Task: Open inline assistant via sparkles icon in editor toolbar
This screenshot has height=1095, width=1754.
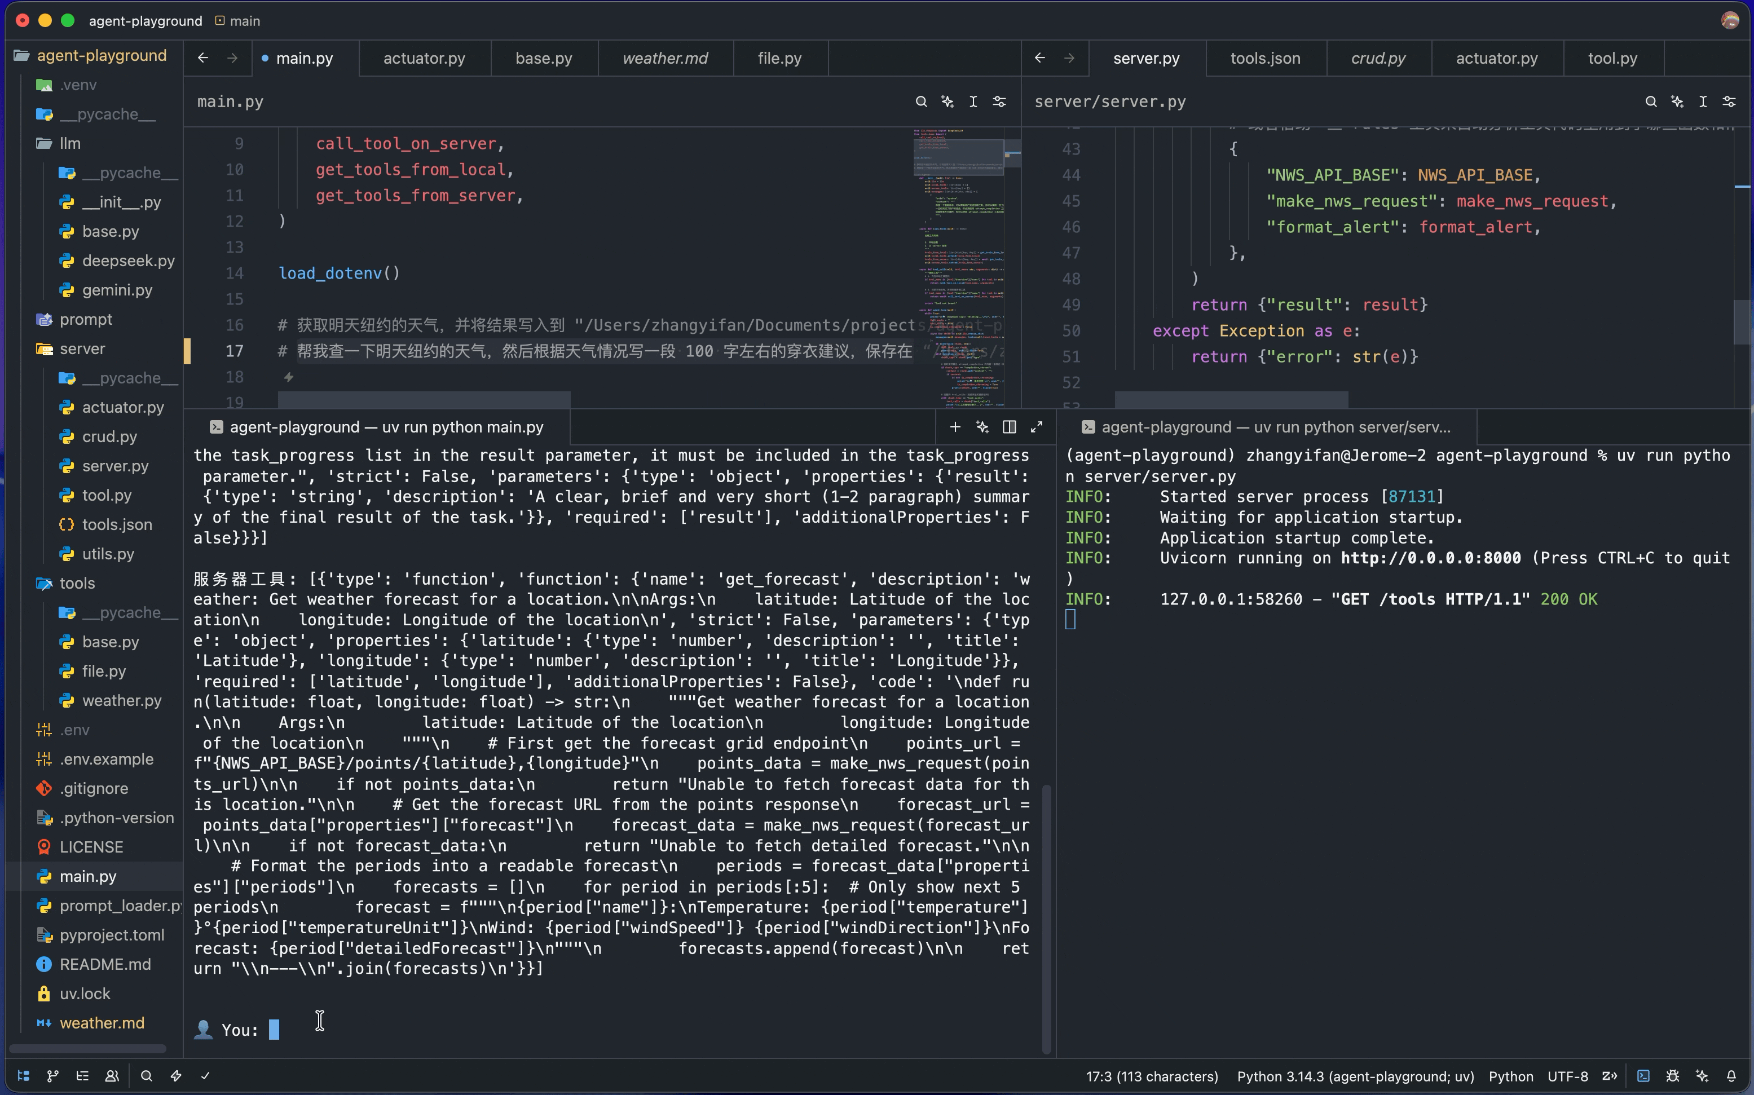Action: point(947,101)
